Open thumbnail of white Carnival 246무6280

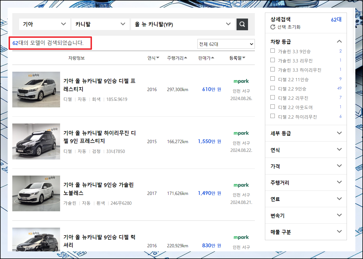tap(36, 194)
